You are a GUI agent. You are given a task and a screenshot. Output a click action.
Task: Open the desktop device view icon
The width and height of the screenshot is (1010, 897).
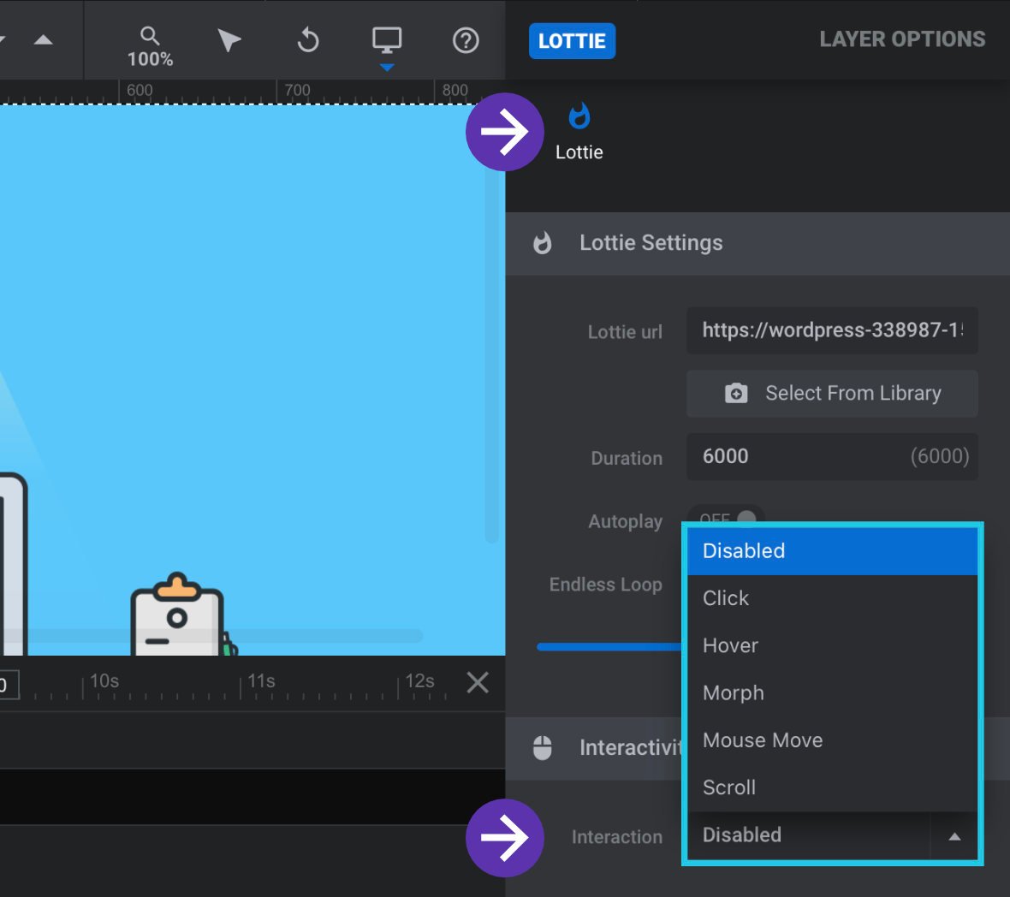(x=387, y=40)
